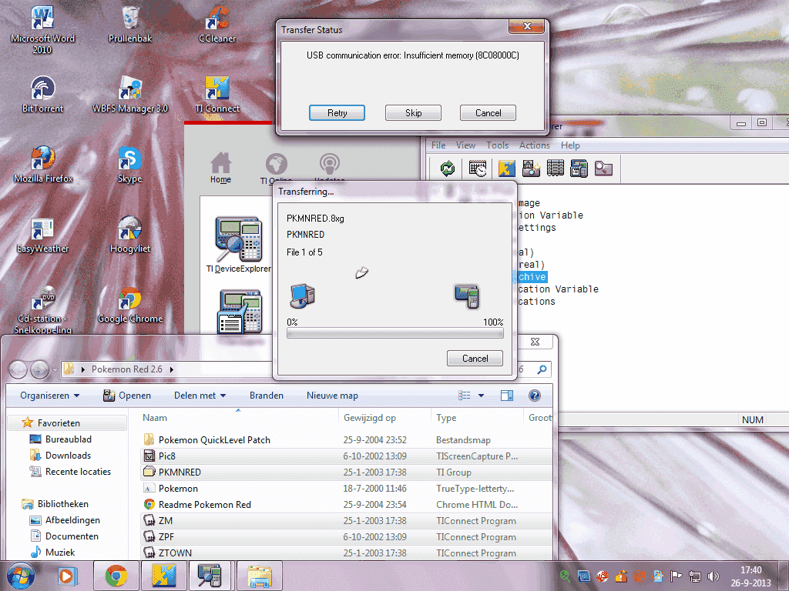
Task: Sort files by Gewijzigd op column
Action: 385,418
